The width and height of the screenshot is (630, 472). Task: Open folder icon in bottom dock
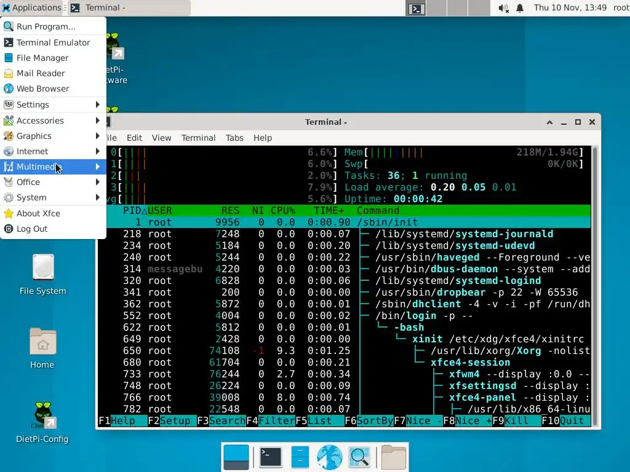(x=393, y=457)
